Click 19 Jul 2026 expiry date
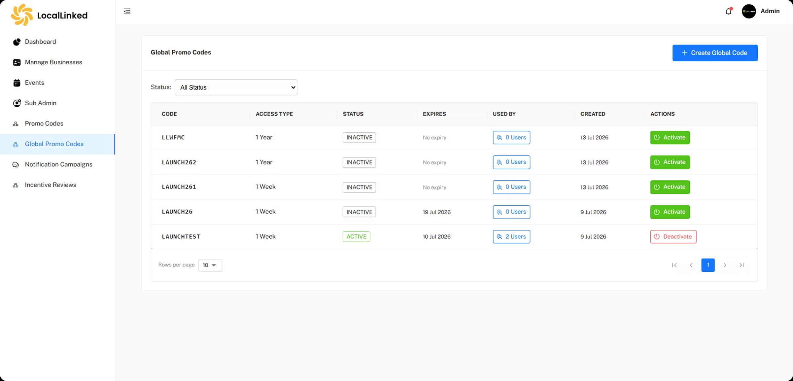This screenshot has height=381, width=793. tap(436, 212)
